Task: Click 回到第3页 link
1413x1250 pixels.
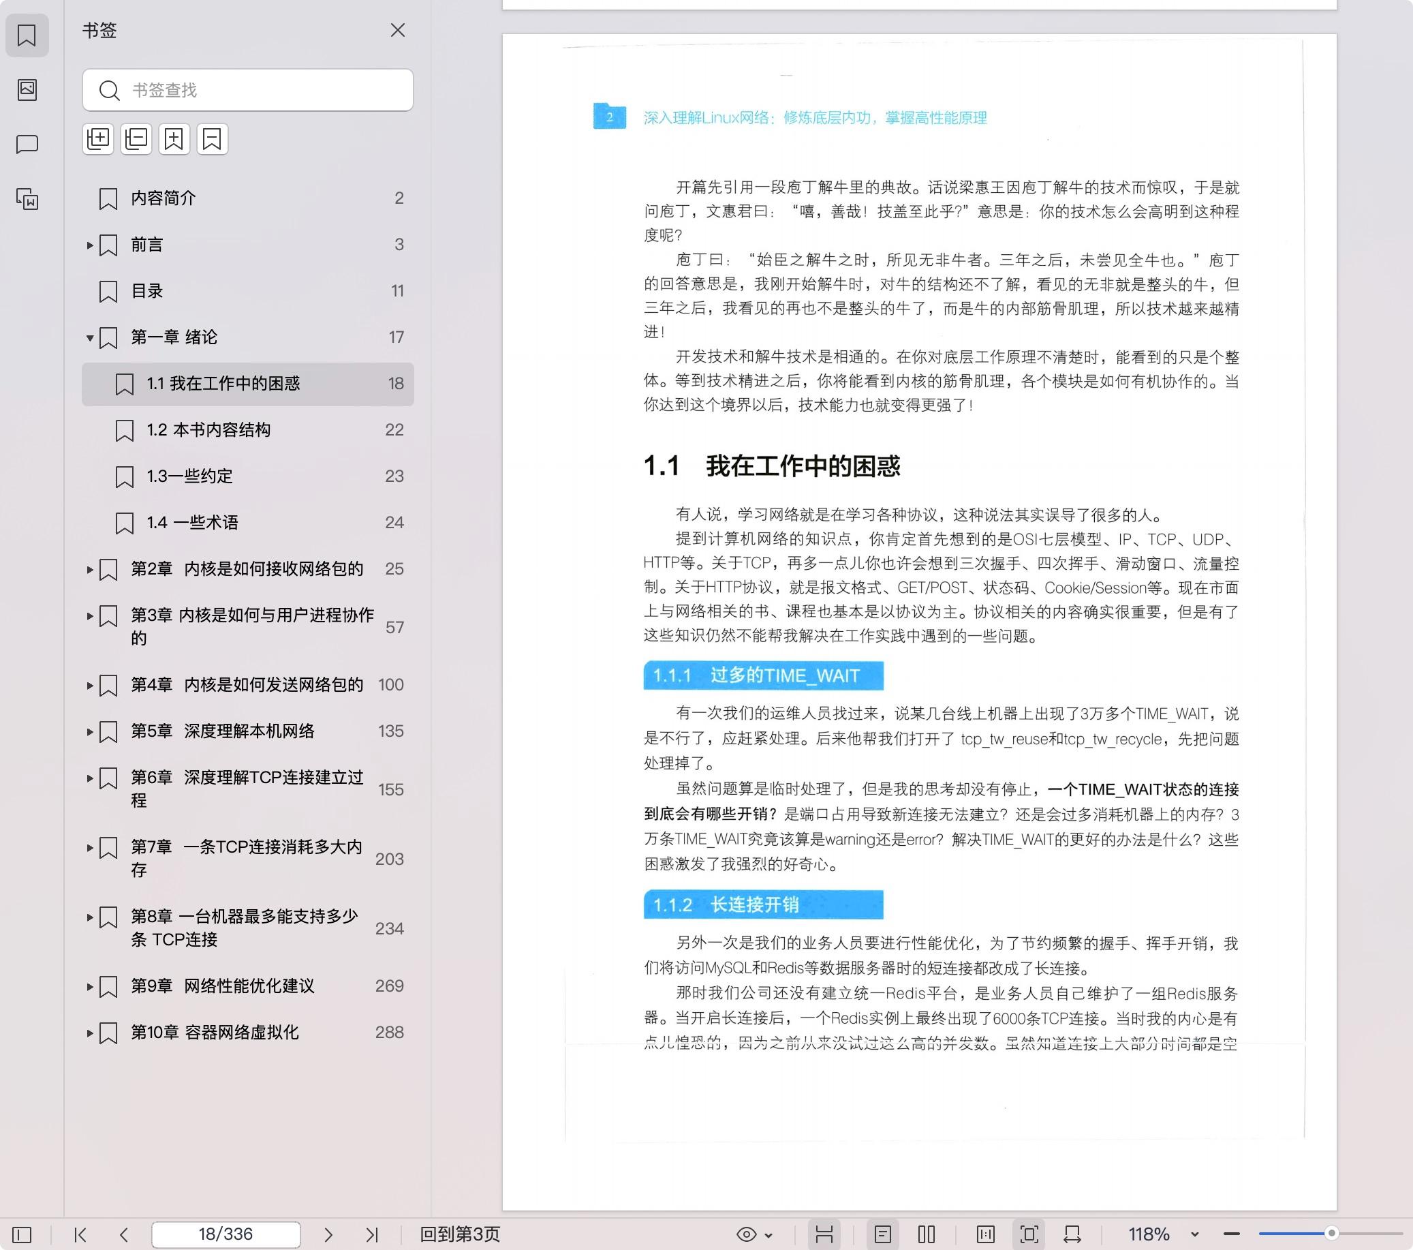Action: [x=460, y=1234]
